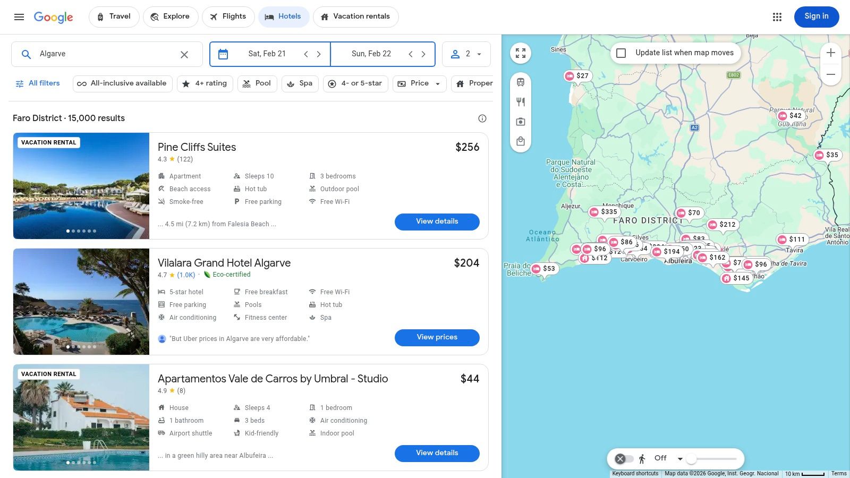Switch to the Flights tab
Image resolution: width=850 pixels, height=478 pixels.
(228, 17)
